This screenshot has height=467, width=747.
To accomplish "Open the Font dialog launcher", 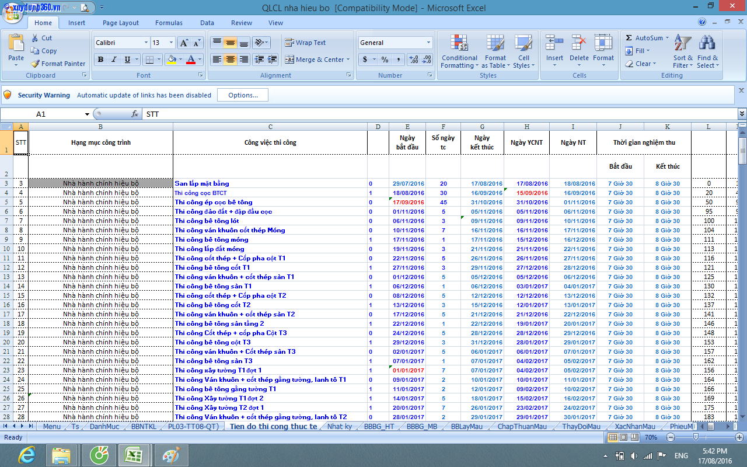I will (x=202, y=75).
